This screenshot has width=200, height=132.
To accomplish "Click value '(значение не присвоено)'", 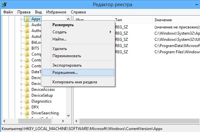I will [x=177, y=27].
